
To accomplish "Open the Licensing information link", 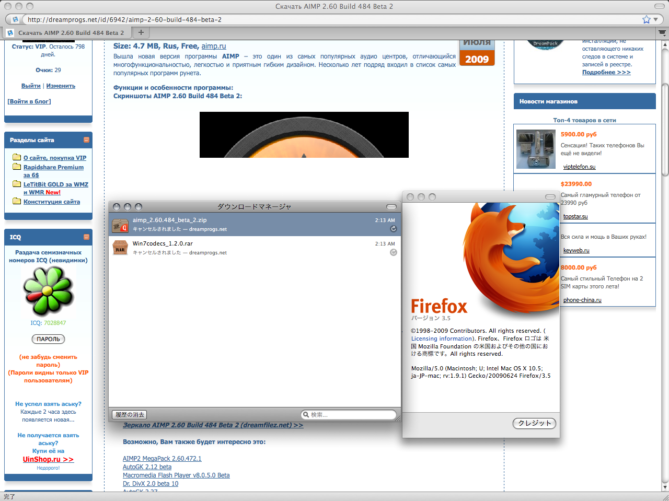I will pyautogui.click(x=442, y=339).
